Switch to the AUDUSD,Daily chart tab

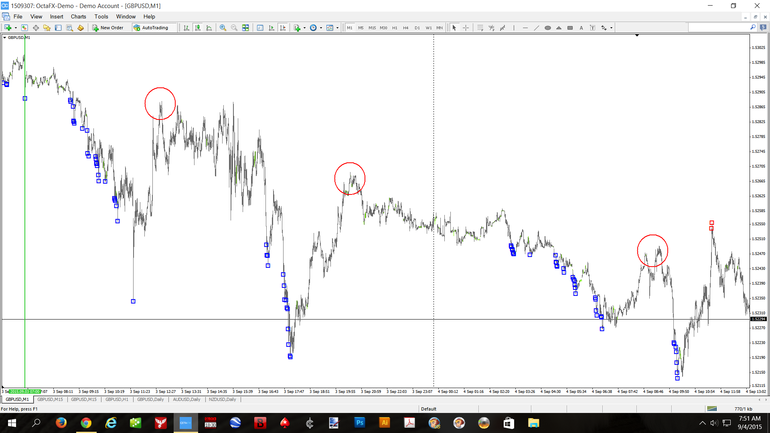tap(186, 399)
